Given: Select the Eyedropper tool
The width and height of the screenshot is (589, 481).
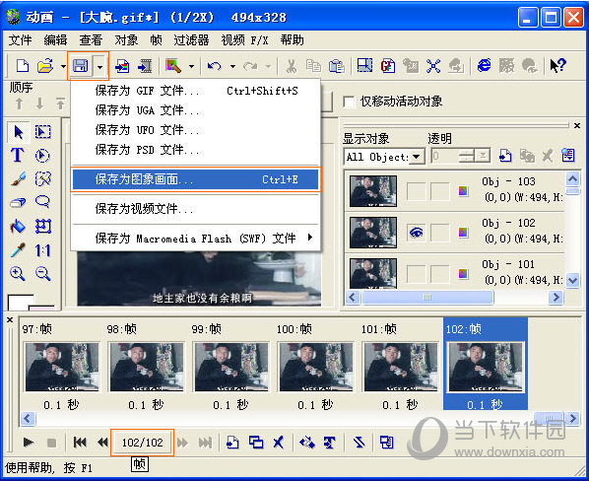Looking at the screenshot, I should coord(18,250).
